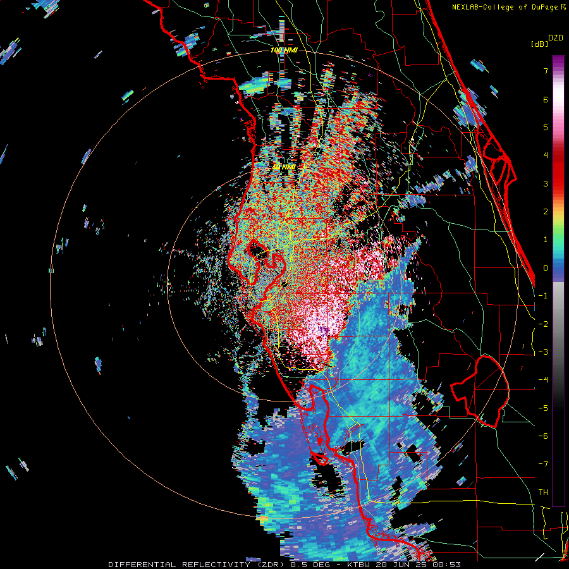Click the 50 NMI range ring label

tap(284, 167)
